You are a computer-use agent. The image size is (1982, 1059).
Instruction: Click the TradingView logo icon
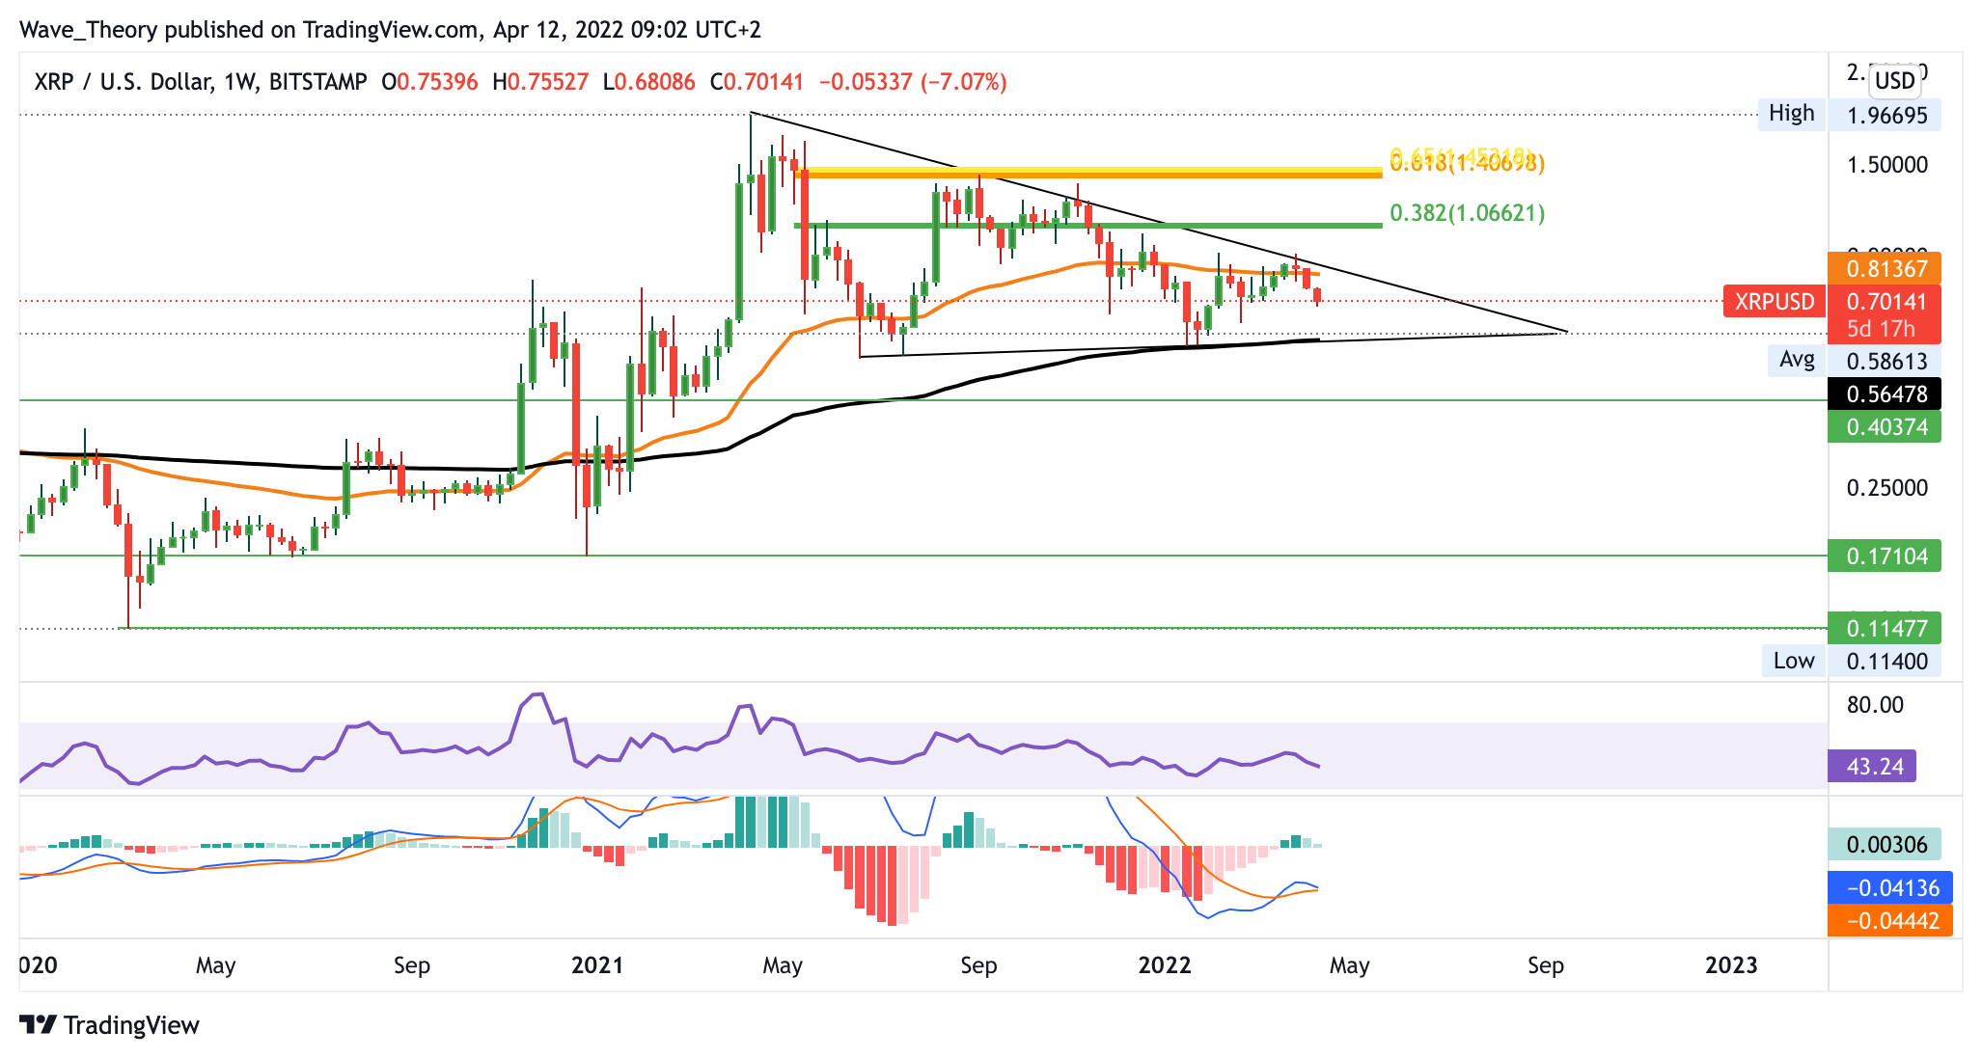coord(39,1024)
